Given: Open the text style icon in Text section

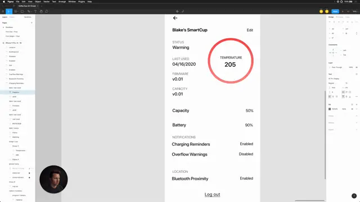Looking at the screenshot, I should [x=357, y=74].
